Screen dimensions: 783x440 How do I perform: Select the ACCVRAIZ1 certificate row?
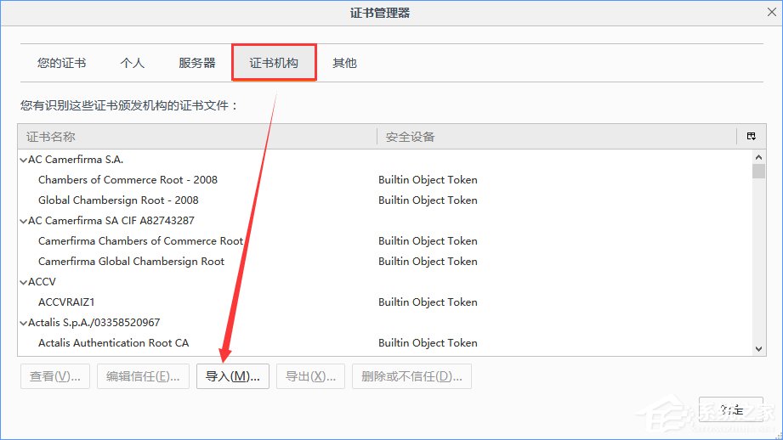(68, 302)
